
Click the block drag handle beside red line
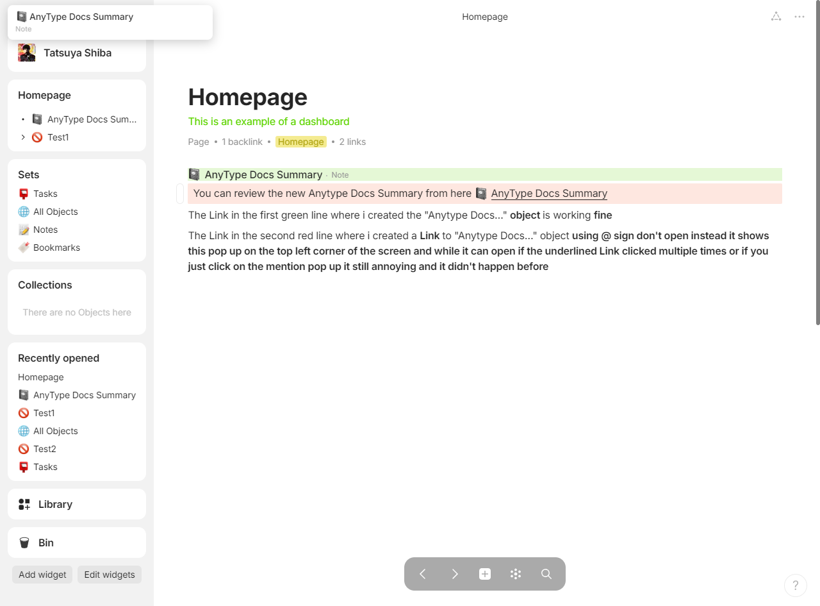pyautogui.click(x=181, y=194)
